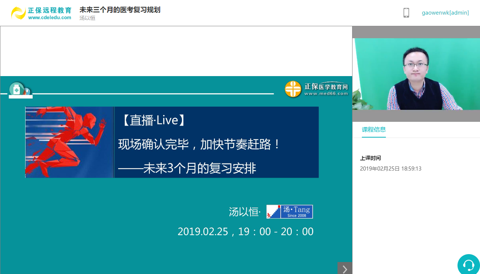Image resolution: width=480 pixels, height=274 pixels.
Task: Click the presenter name 汤以恒 under the title
Action: pyautogui.click(x=87, y=18)
